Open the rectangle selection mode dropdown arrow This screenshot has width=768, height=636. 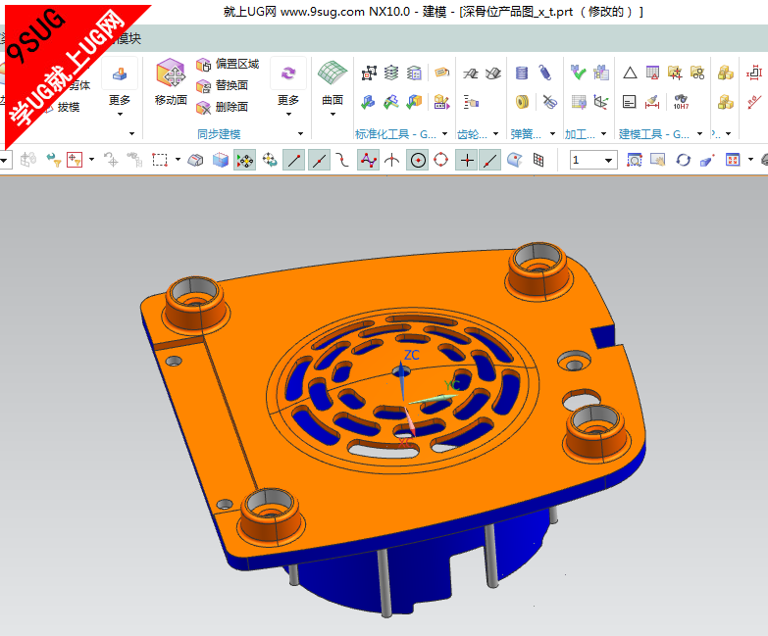coord(178,160)
